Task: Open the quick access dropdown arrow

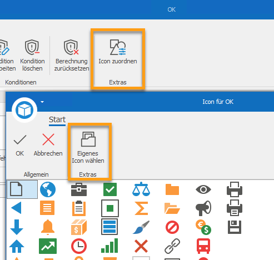Action: pyautogui.click(x=42, y=102)
